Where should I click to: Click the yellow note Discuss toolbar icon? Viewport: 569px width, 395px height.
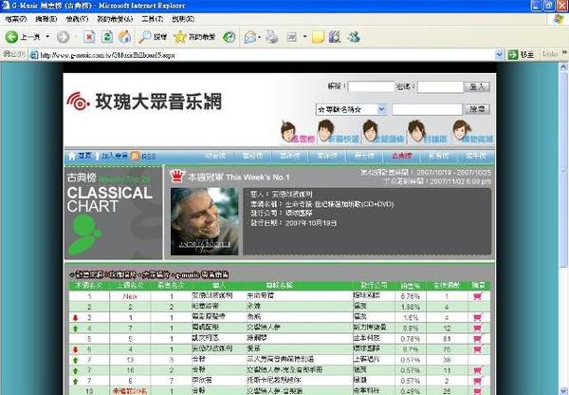point(318,37)
